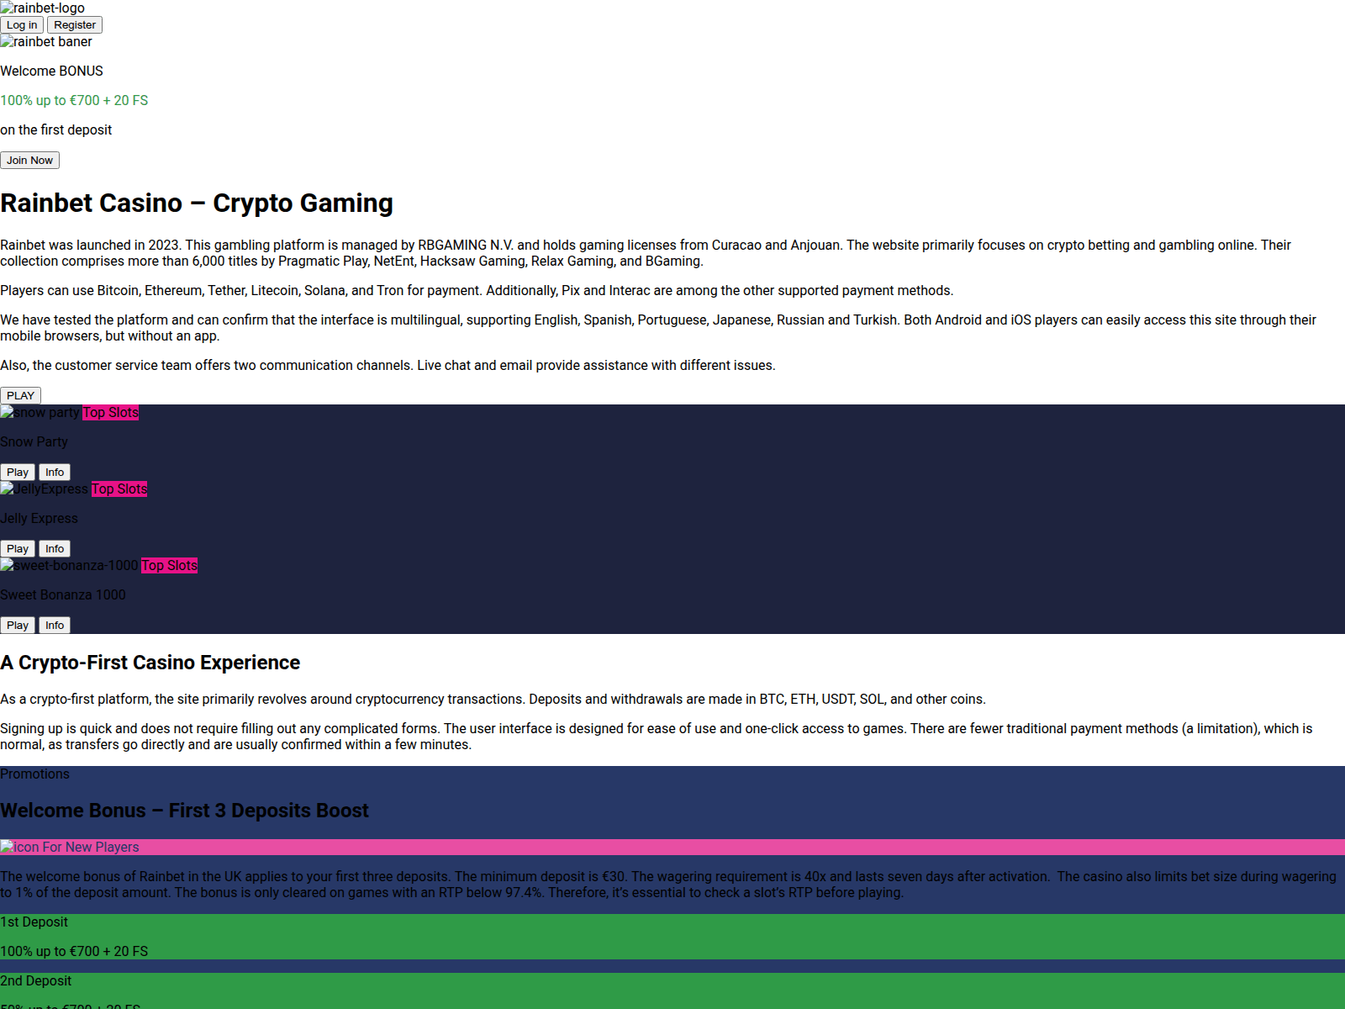Click the Promotions label
Viewport: 1345px width, 1009px height.
(x=34, y=774)
